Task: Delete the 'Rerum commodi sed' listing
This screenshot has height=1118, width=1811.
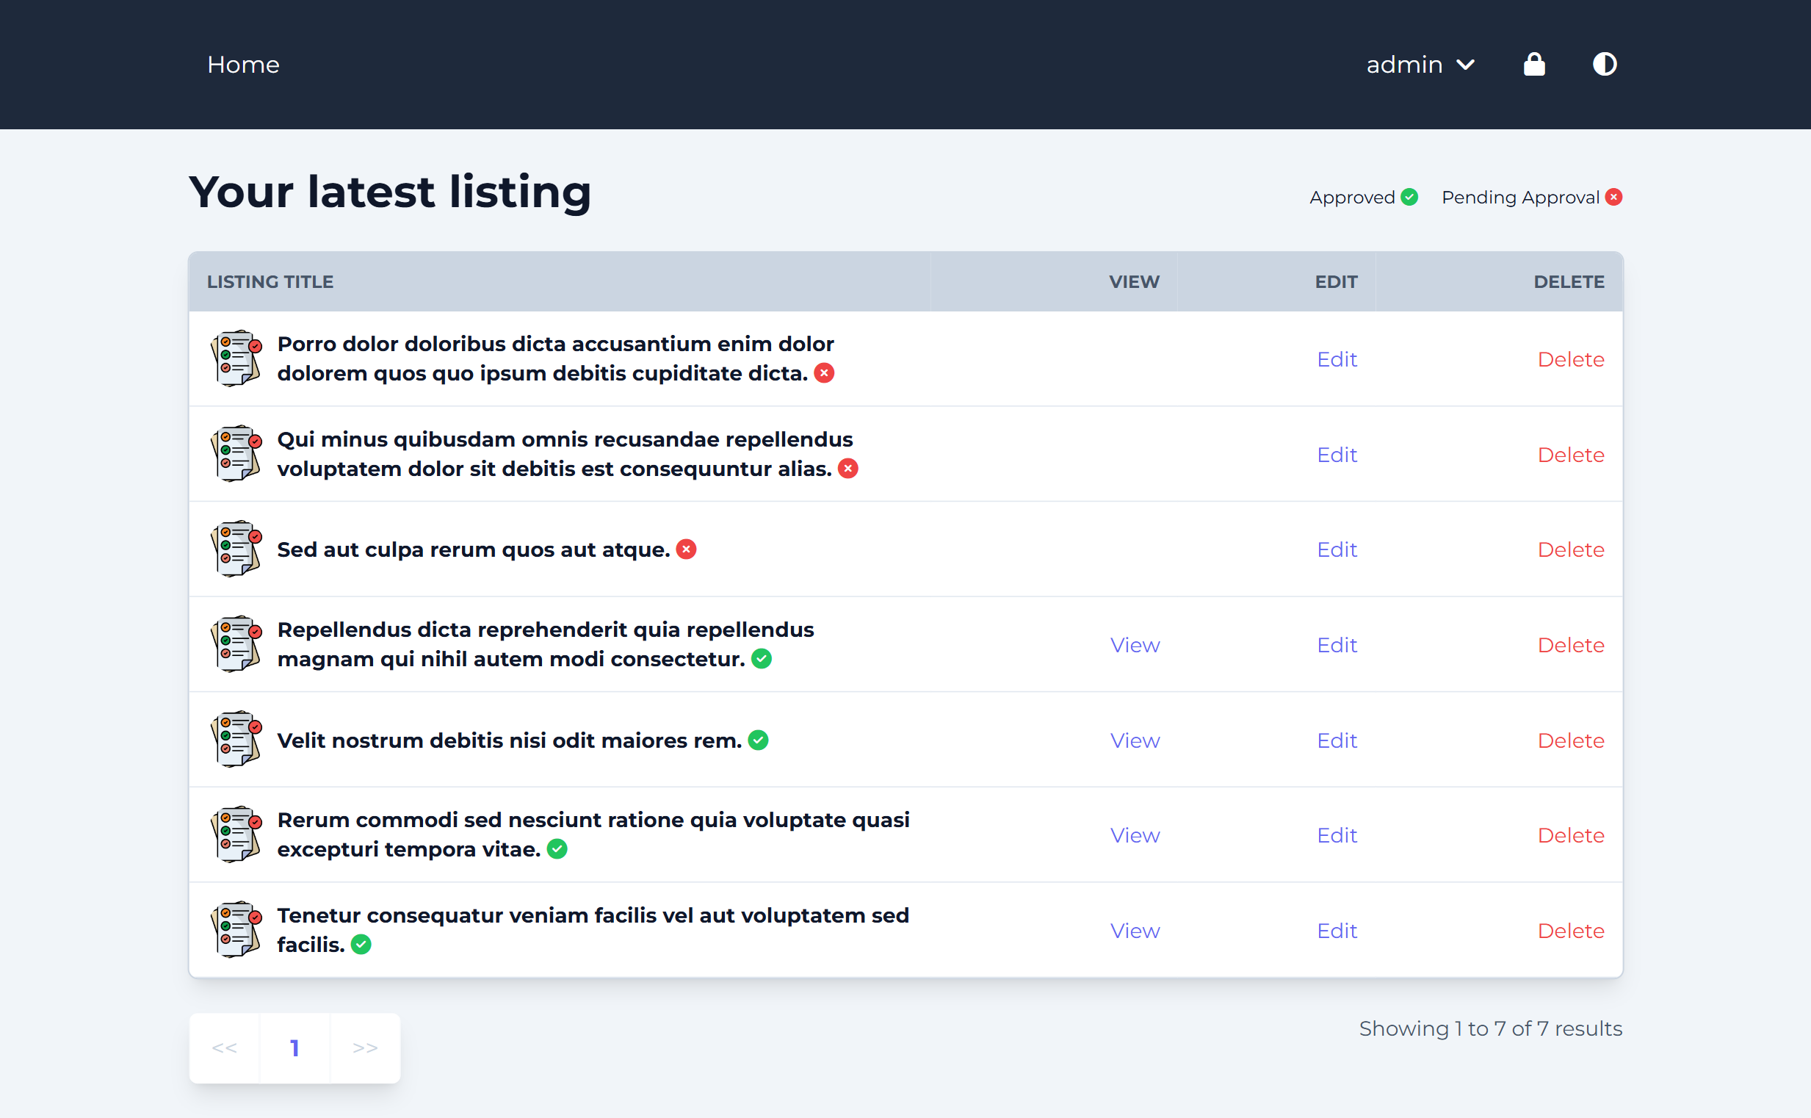Action: (1570, 835)
